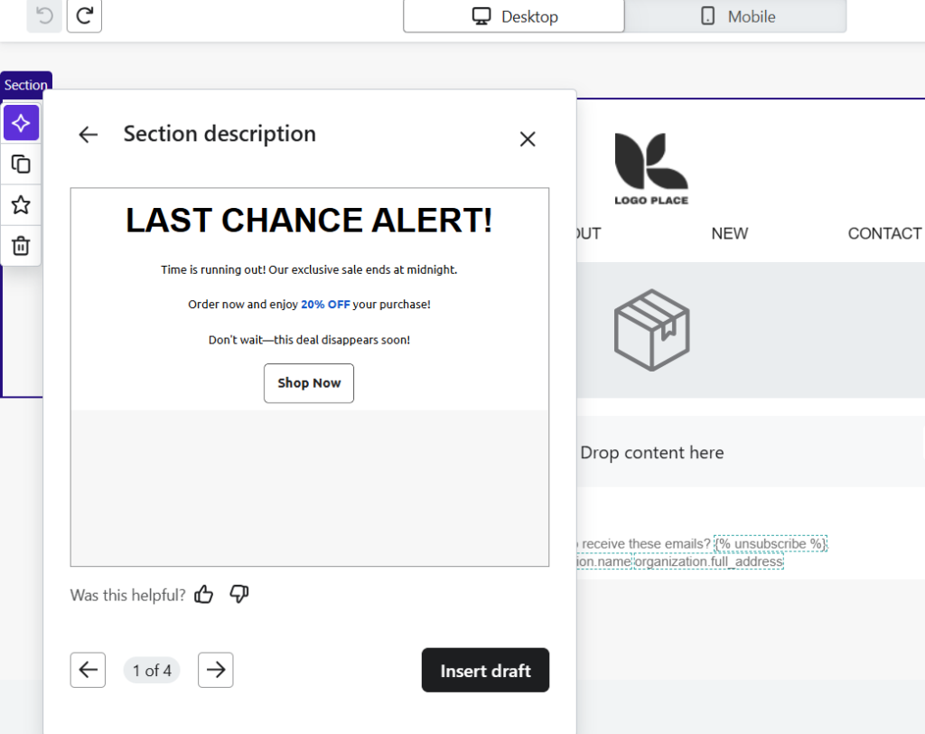Delete section with trash icon
Viewport: 925px width, 734px height.
point(22,246)
